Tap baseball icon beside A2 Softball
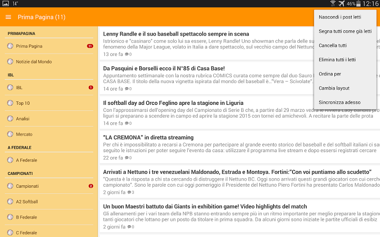Image resolution: width=380 pixels, height=237 pixels. 10,201
